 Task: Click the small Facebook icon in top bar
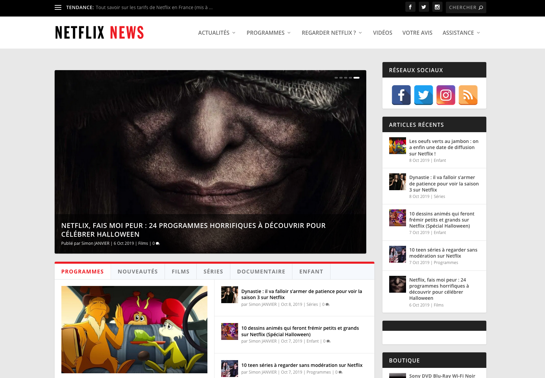[x=410, y=7]
